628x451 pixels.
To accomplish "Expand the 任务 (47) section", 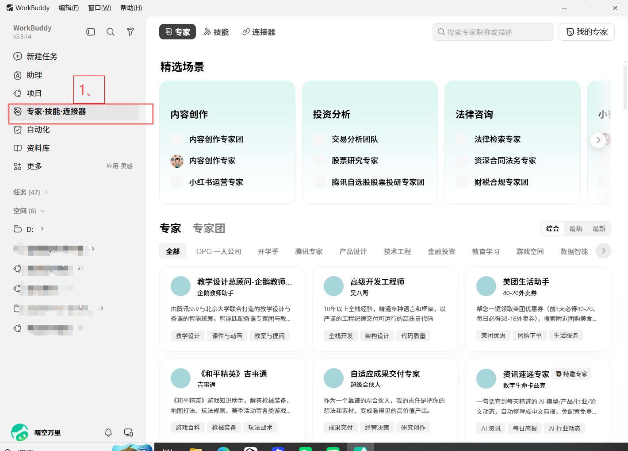I will pos(31,192).
